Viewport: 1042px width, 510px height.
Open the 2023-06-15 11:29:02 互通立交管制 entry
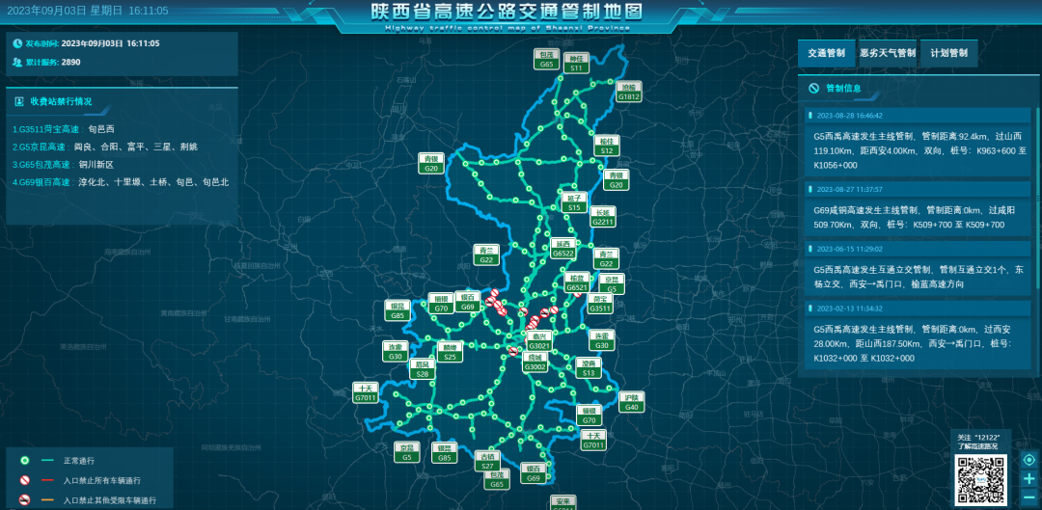pyautogui.click(x=919, y=268)
